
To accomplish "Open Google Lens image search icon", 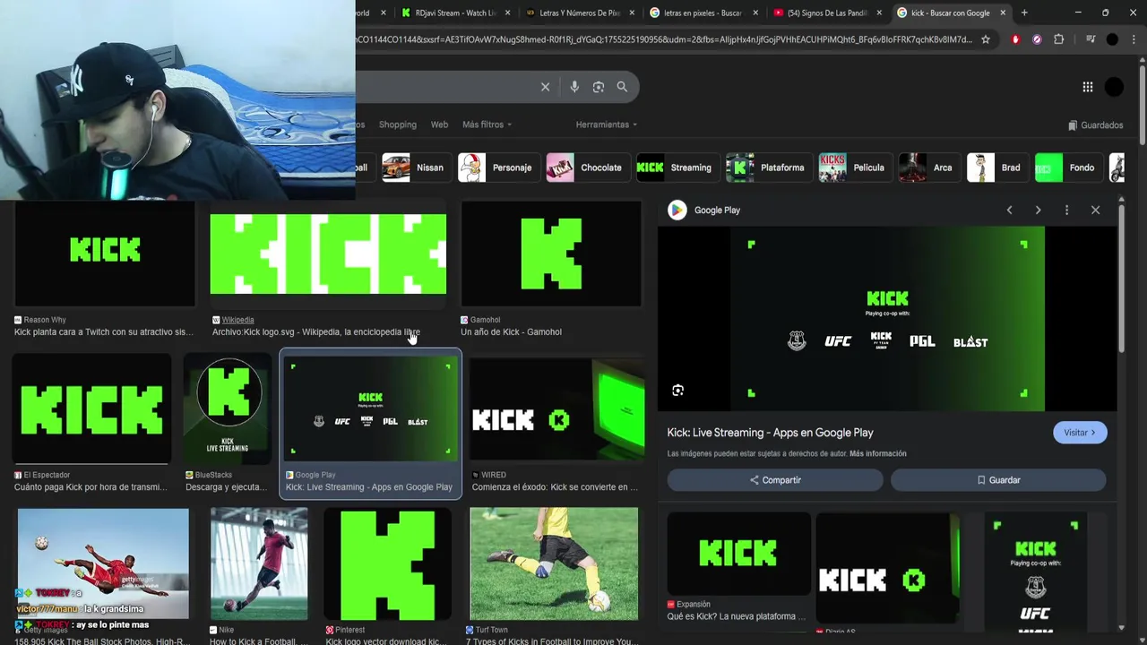I will 599,87.
